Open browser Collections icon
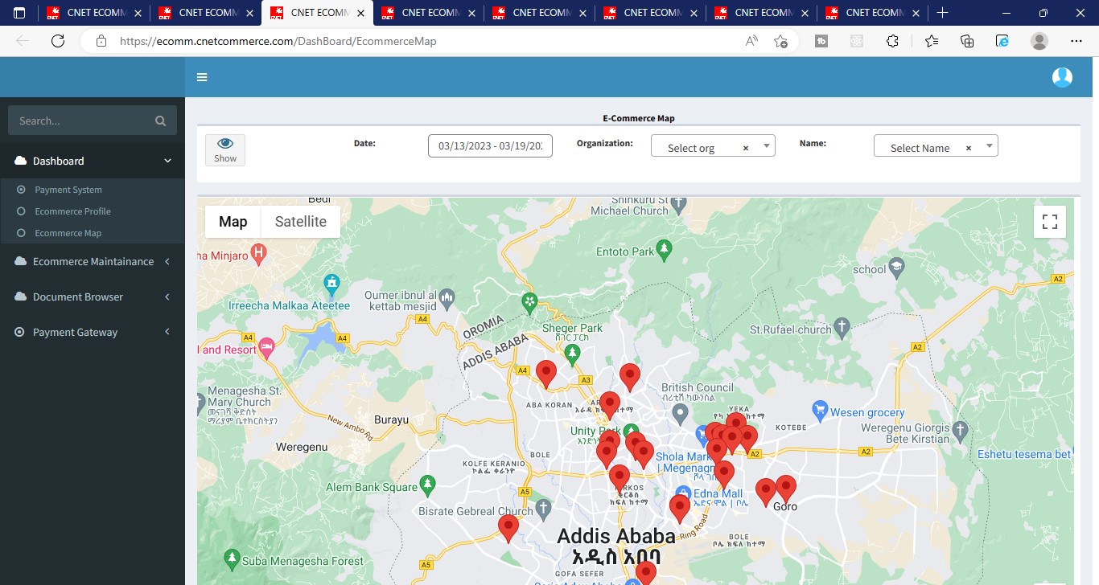The image size is (1099, 585). pyautogui.click(x=967, y=41)
